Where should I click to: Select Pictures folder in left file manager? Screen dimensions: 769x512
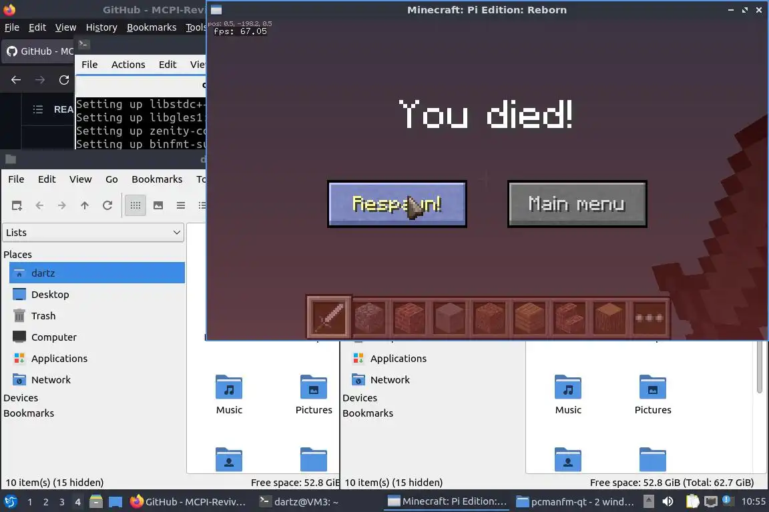314,395
